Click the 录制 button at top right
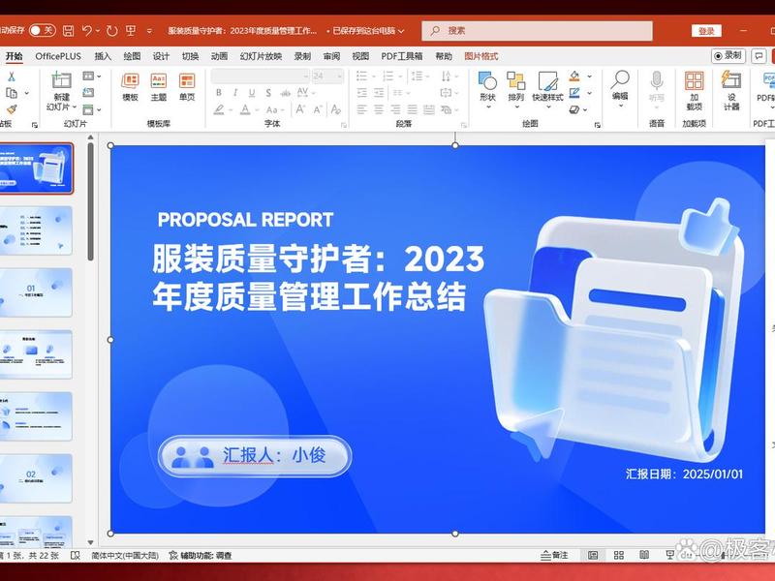This screenshot has width=775, height=581. [728, 56]
